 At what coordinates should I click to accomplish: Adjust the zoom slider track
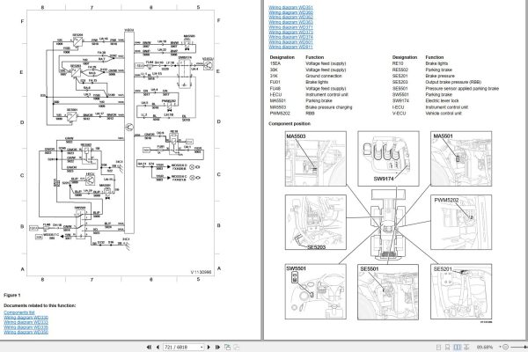[518, 347]
